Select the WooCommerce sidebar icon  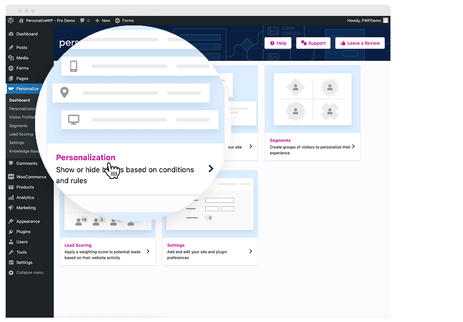[11, 177]
